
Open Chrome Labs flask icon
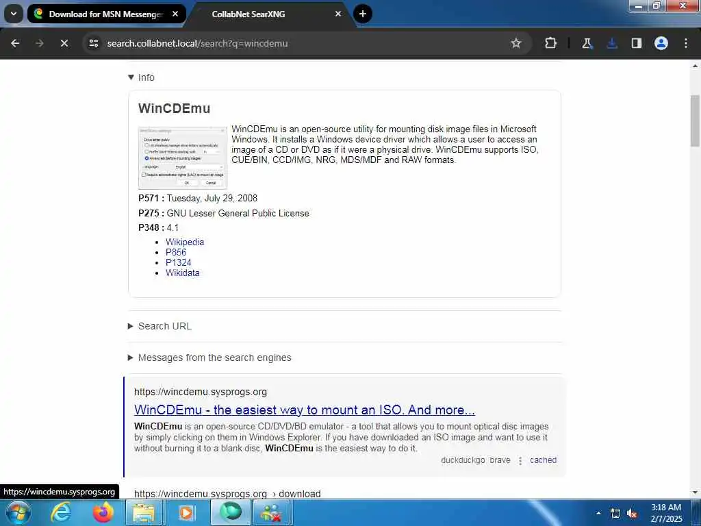click(587, 43)
